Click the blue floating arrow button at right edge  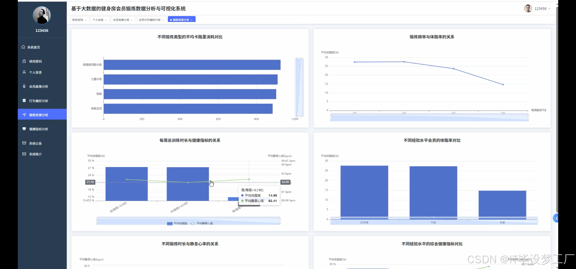click(x=555, y=218)
